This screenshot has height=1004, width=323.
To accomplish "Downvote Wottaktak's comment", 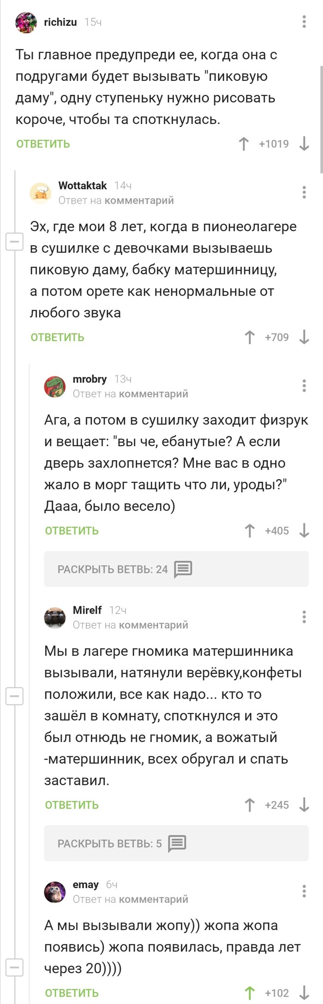I will 304,337.
